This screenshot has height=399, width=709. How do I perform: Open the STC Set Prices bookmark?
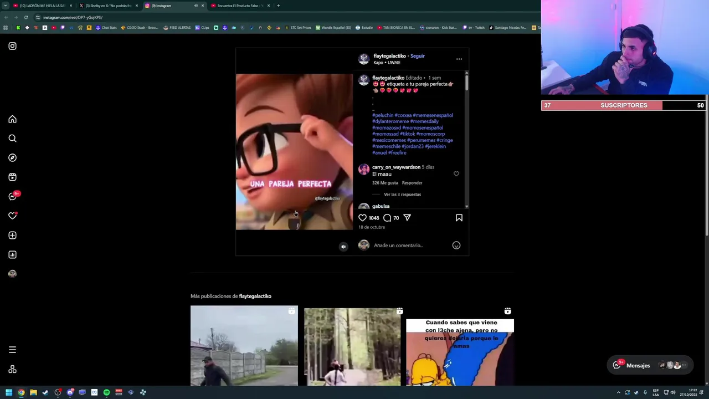(297, 27)
